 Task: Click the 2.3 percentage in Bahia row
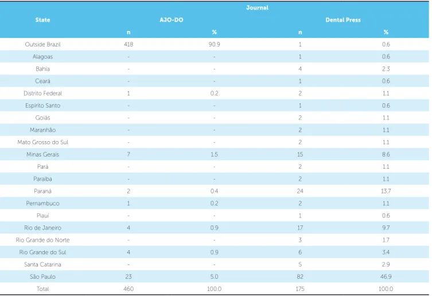tap(386, 69)
